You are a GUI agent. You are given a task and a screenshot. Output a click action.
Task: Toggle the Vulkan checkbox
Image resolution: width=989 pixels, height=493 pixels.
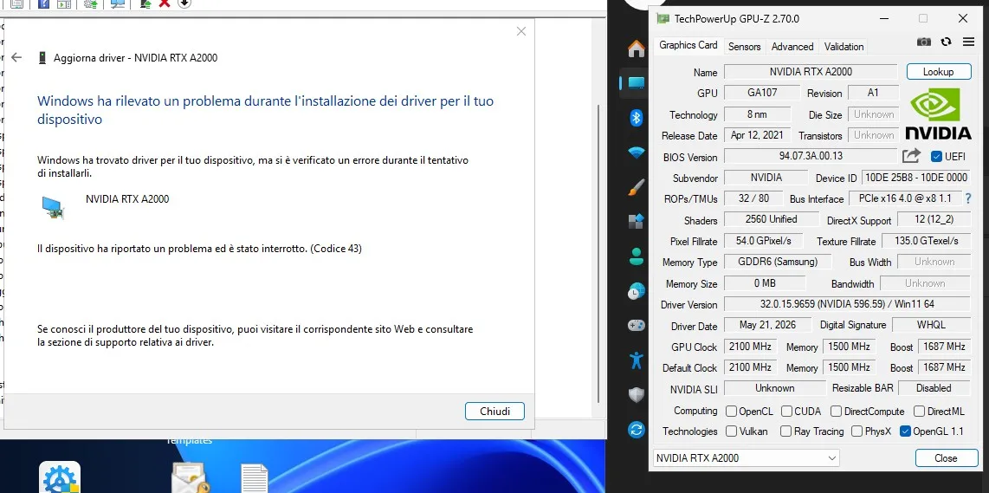731,431
